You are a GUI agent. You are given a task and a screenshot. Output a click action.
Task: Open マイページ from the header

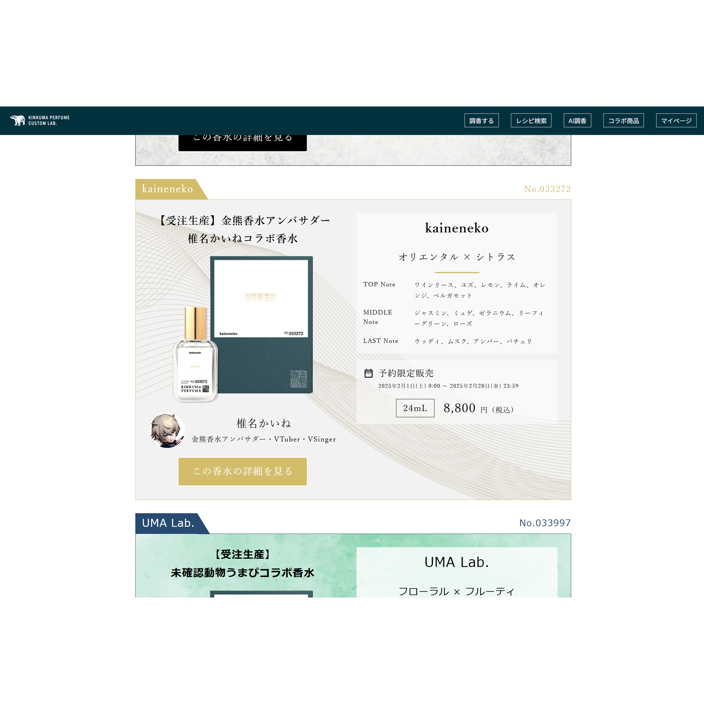click(x=676, y=121)
